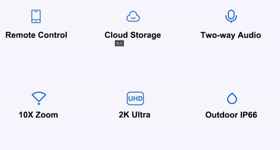Tap the microphone two-way audio icon
Viewport: 280px width, 150px height.
(x=231, y=16)
